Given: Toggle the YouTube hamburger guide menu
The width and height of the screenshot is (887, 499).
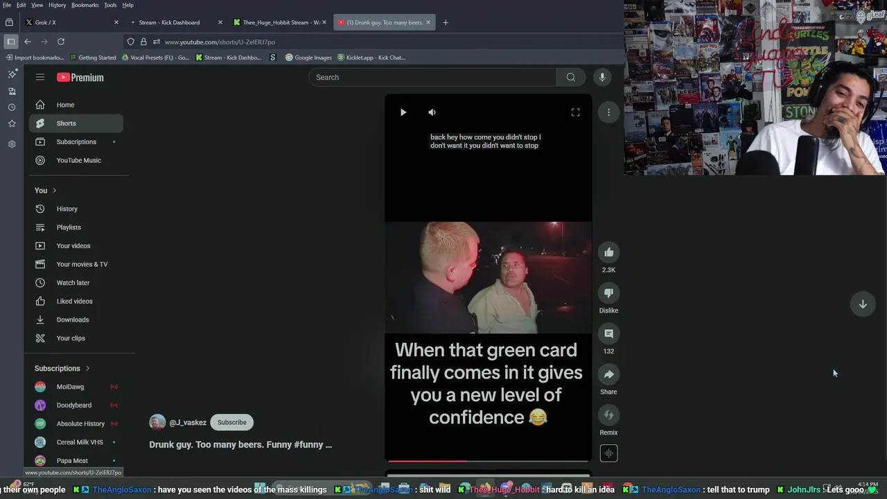Looking at the screenshot, I should [x=40, y=77].
